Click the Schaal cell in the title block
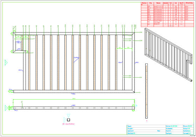The height and width of the screenshot is (137, 196). pyautogui.click(x=188, y=129)
